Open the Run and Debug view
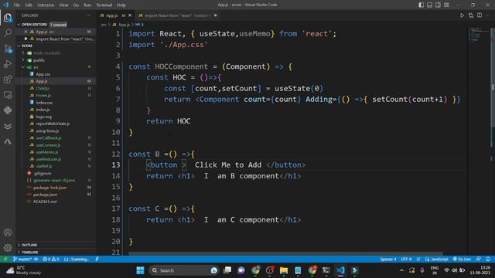Viewport: 495px width, 278px height. (x=8, y=64)
